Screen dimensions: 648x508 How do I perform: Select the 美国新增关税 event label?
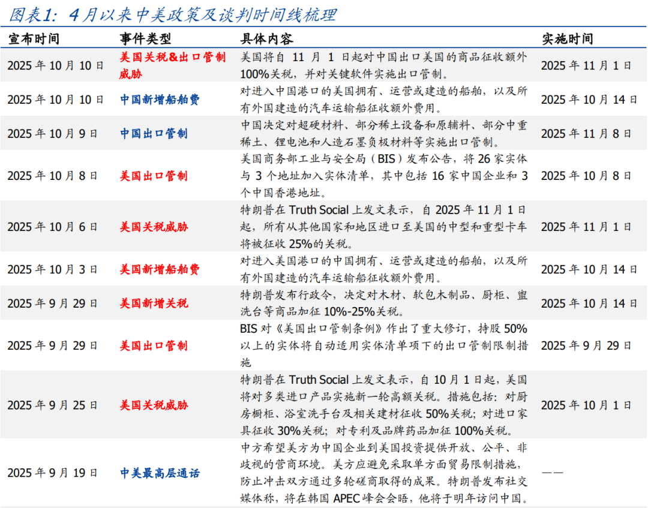154,303
